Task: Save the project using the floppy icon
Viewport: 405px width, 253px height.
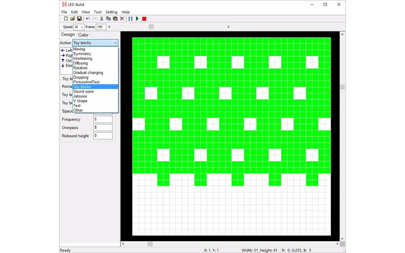Action: click(79, 19)
